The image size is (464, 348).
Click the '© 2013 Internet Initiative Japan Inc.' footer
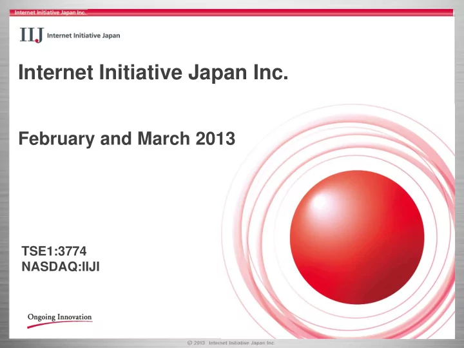pos(231,343)
